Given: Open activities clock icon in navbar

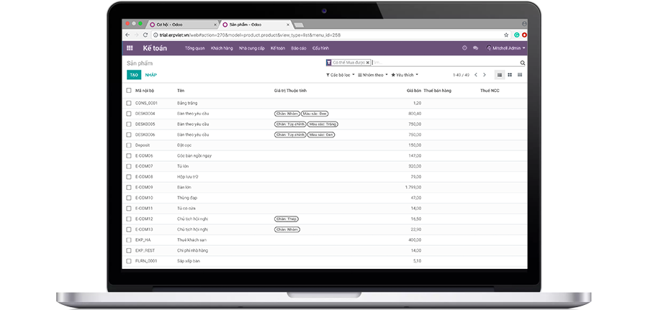Looking at the screenshot, I should pyautogui.click(x=464, y=48).
